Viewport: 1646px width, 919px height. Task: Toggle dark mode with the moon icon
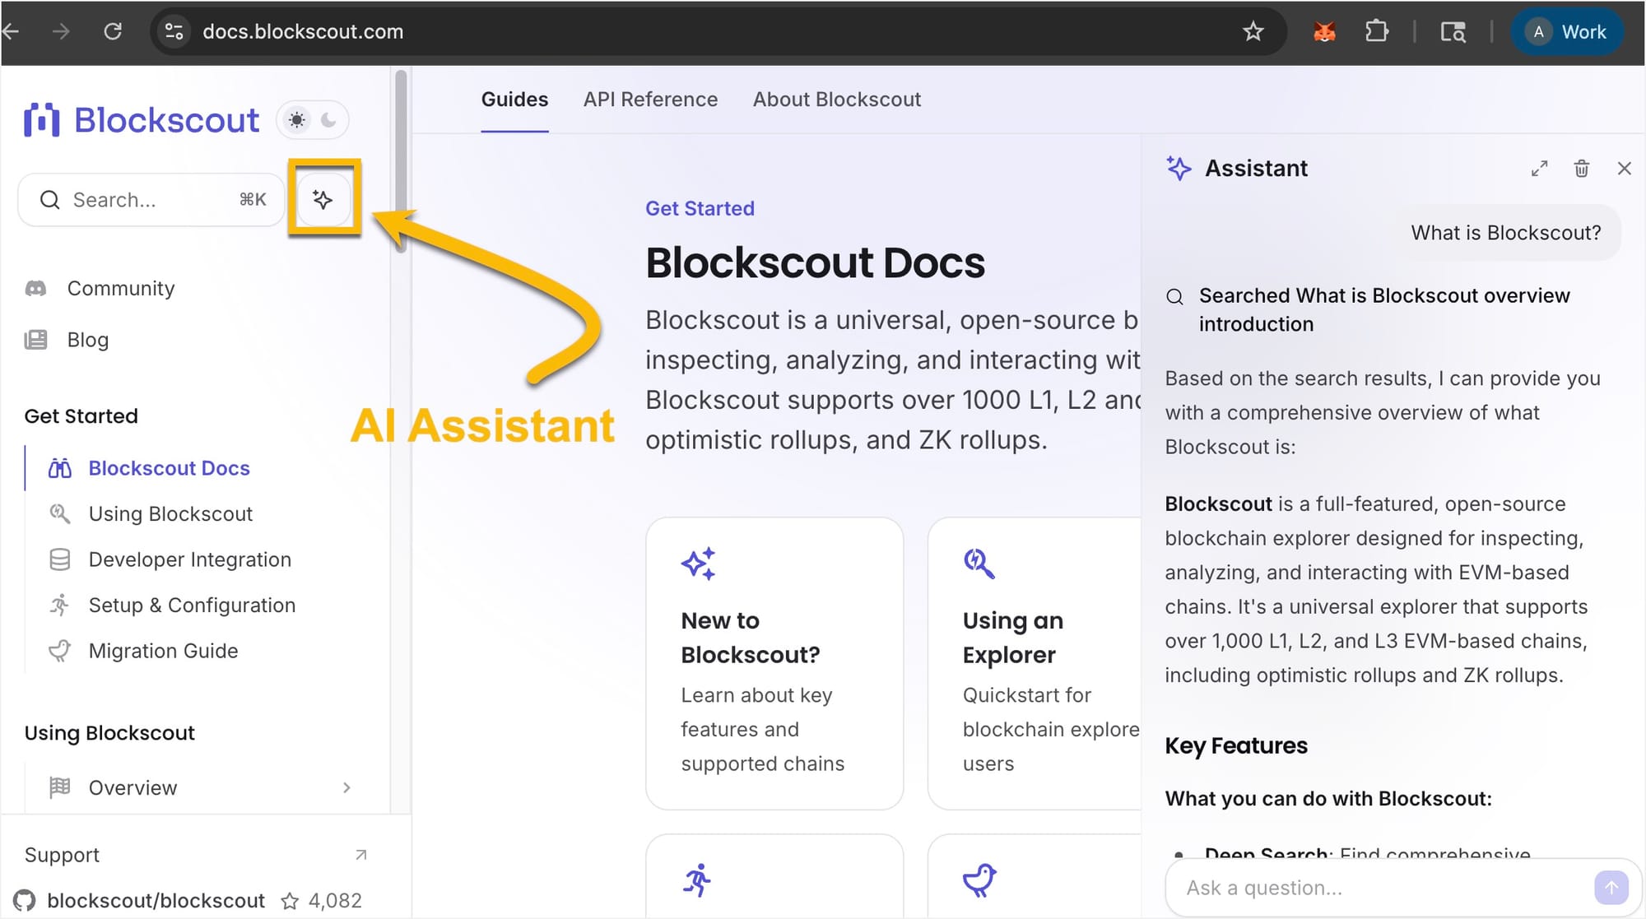tap(328, 120)
